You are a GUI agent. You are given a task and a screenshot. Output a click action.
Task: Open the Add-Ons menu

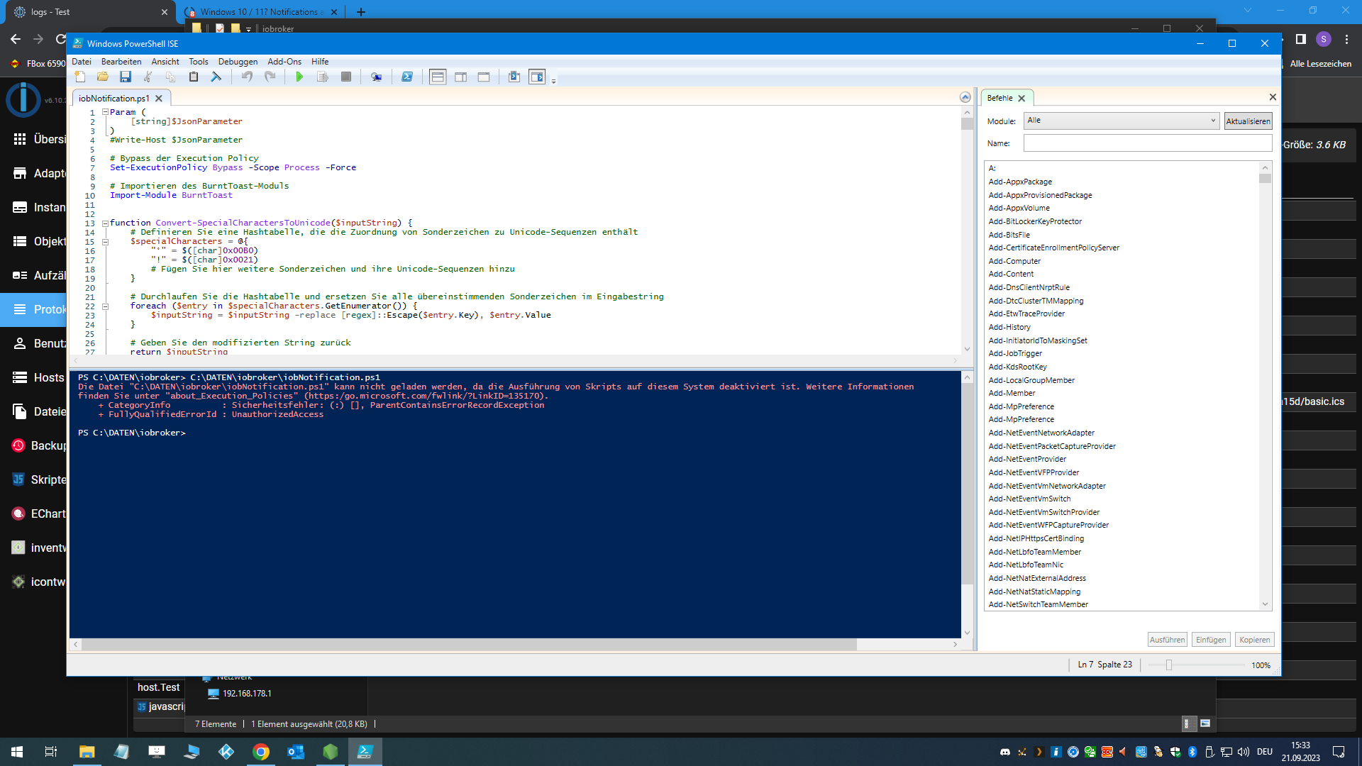pos(284,62)
